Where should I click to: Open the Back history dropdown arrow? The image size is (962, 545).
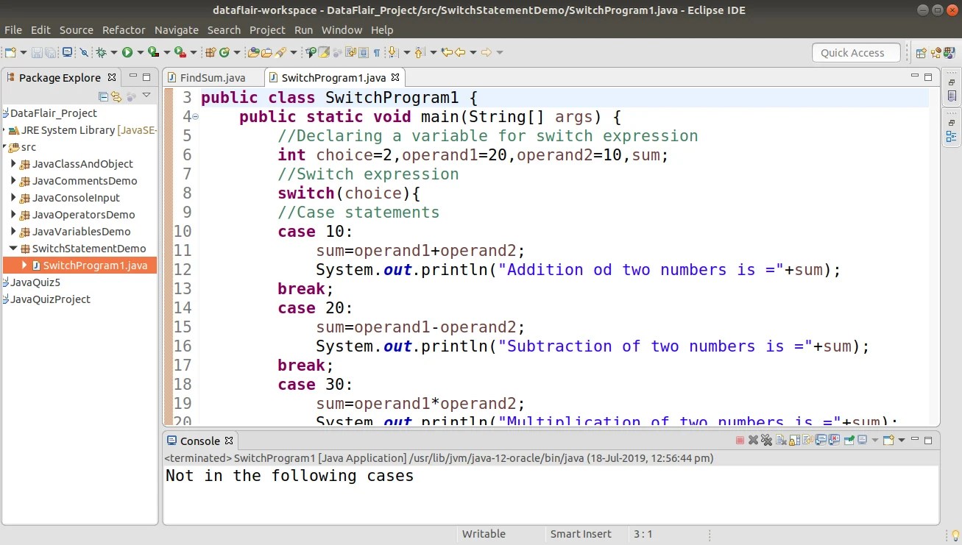pos(473,52)
